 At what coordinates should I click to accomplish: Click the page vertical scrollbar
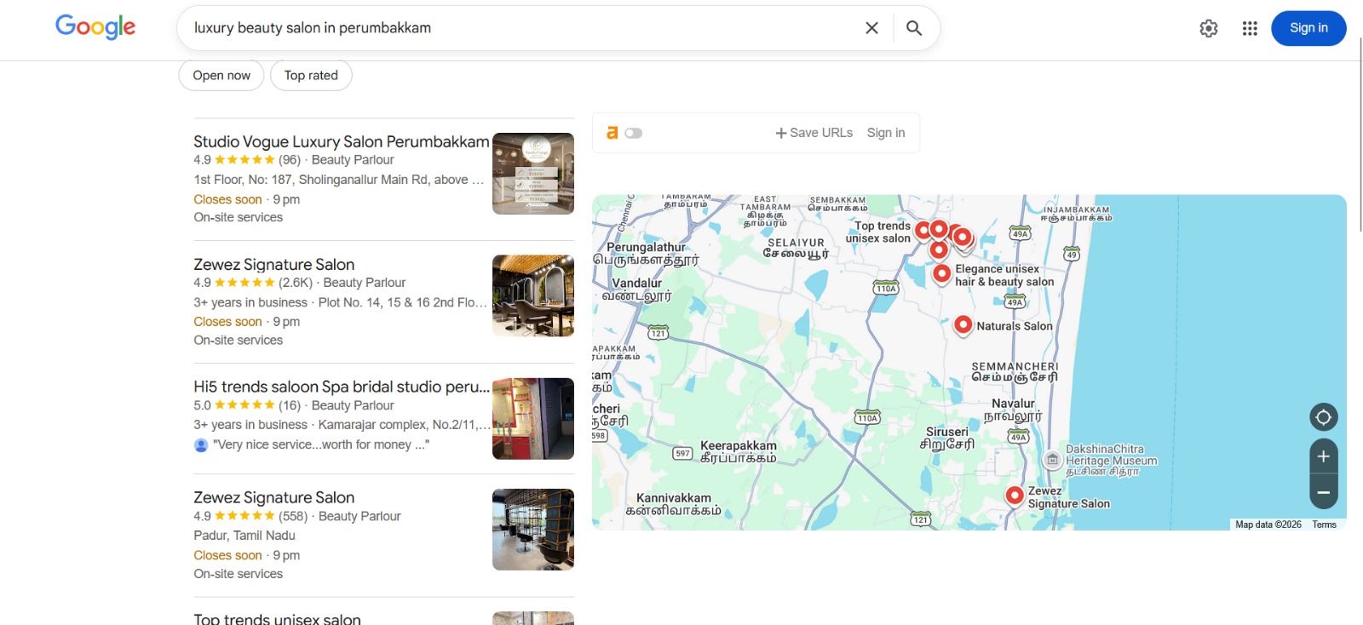1359,136
